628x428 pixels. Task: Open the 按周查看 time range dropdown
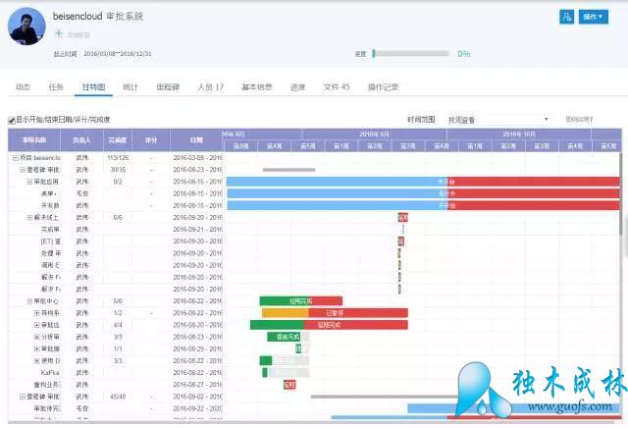point(497,120)
